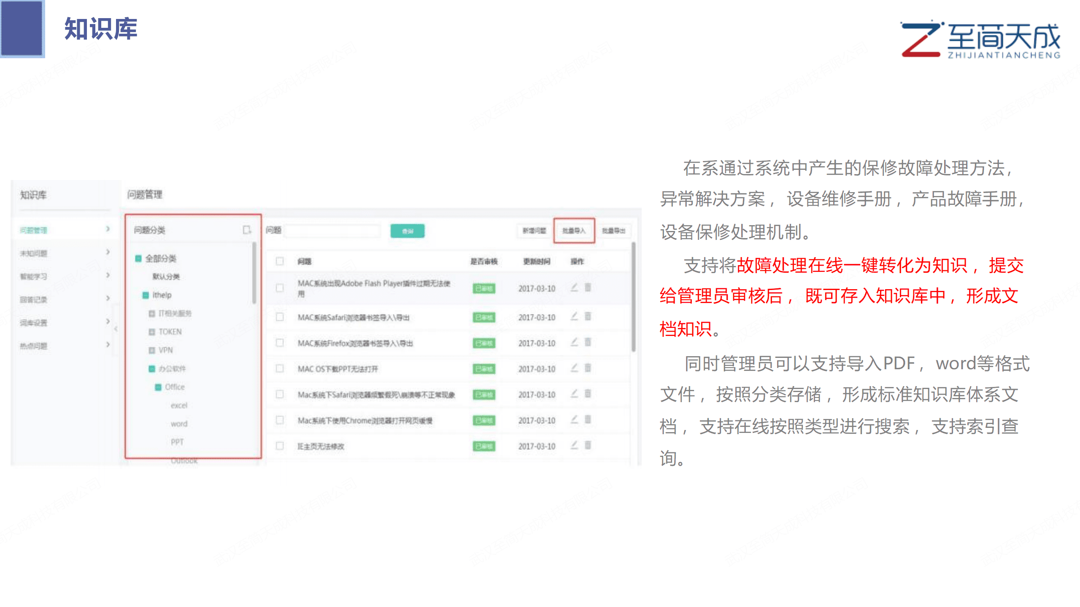Click trash icon for Firefox浏览器书签 row
The image size is (1080, 607).
click(588, 342)
